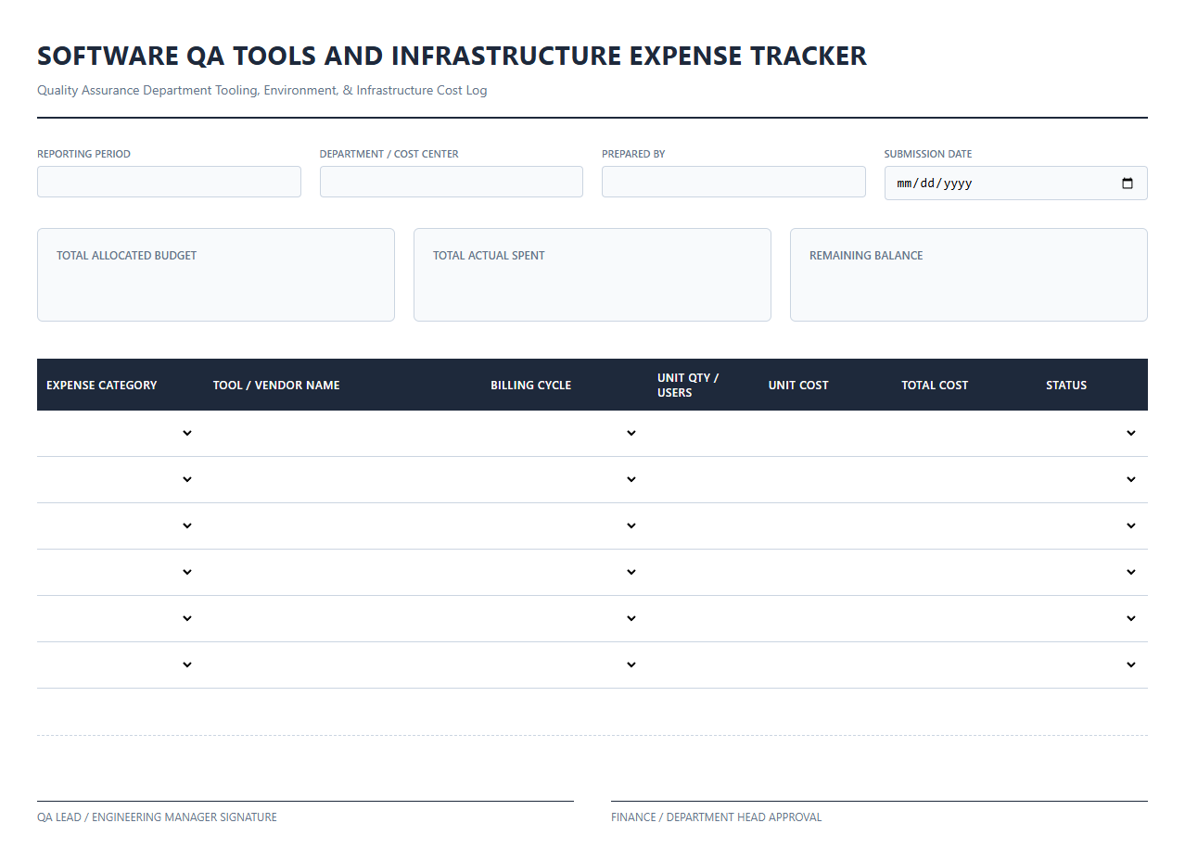The height and width of the screenshot is (861, 1185).
Task: Expand Status dropdown in third row
Action: point(1092,525)
